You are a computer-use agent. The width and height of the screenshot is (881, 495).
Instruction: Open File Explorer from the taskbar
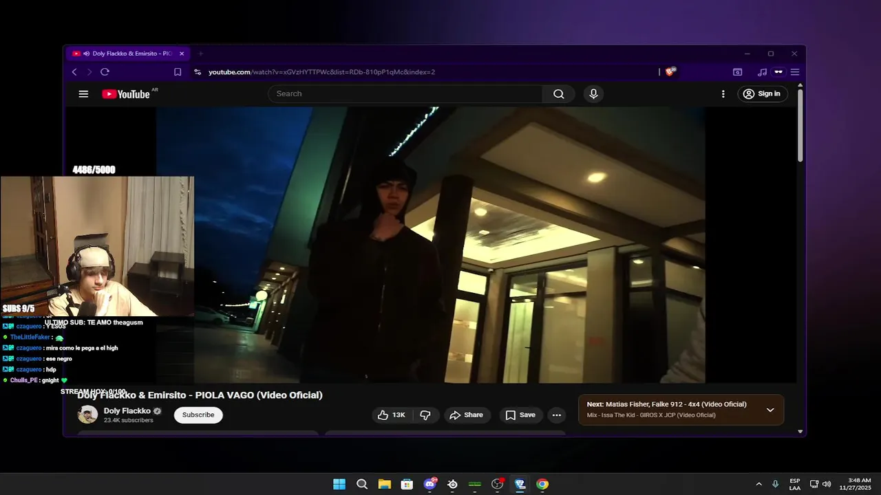384,484
